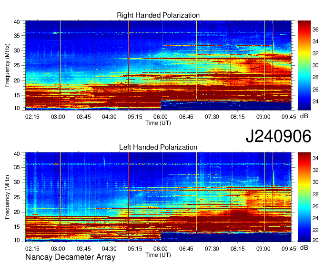Click the "10" frequency tick of the Right Handed plot
Screen dimensions: 324x263
click(17, 108)
